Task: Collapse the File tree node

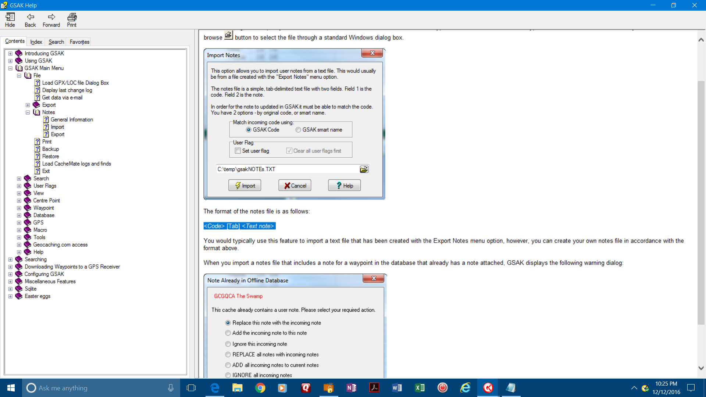Action: [x=19, y=76]
